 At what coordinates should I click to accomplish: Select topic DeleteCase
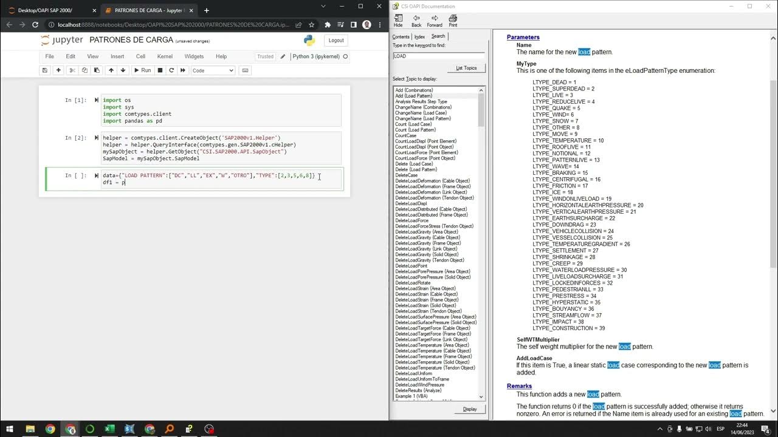[x=407, y=175]
